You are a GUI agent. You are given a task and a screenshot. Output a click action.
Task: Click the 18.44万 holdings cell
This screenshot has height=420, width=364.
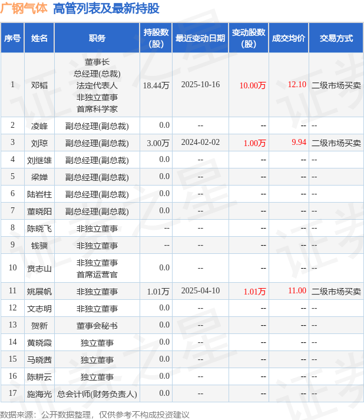156,85
